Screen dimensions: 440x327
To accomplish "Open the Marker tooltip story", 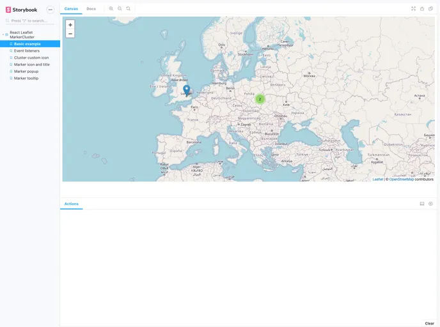I will [x=26, y=78].
